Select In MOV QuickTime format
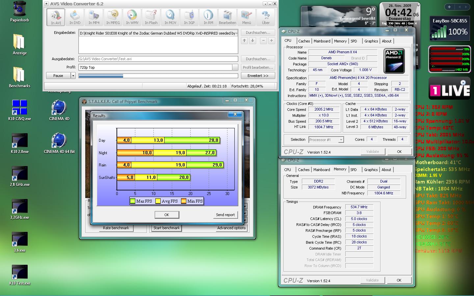This screenshot has height=296, width=474. (x=170, y=17)
